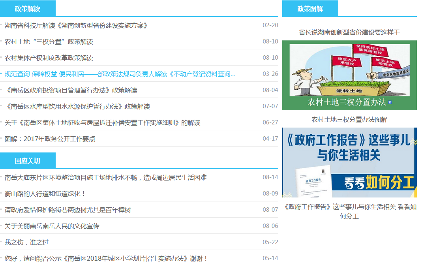Click 省长说湖南创新型省份建设要这样干 caption link
The width and height of the screenshot is (422, 267).
pos(349,32)
